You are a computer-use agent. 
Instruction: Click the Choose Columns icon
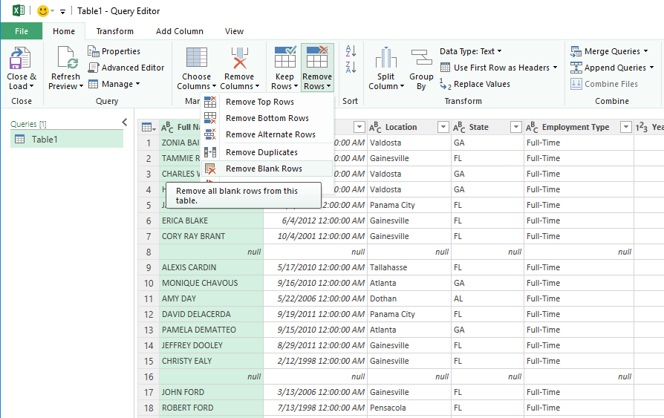[197, 58]
